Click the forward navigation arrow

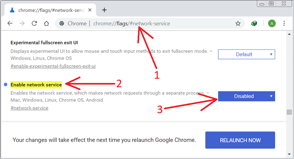(22, 23)
